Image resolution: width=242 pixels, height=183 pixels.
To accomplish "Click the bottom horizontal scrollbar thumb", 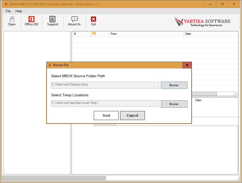I will click(x=54, y=178).
